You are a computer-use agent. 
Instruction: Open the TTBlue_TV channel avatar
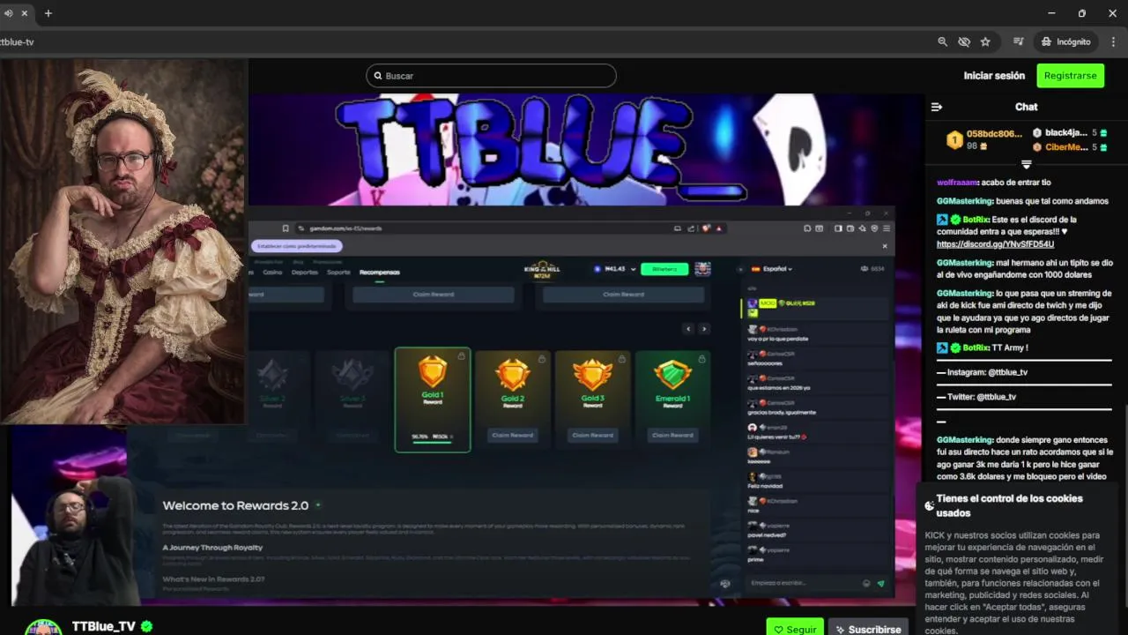point(42,627)
